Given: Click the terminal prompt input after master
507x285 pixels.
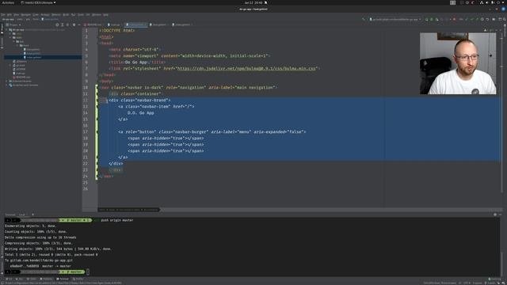Looking at the screenshot, I should click(88, 272).
